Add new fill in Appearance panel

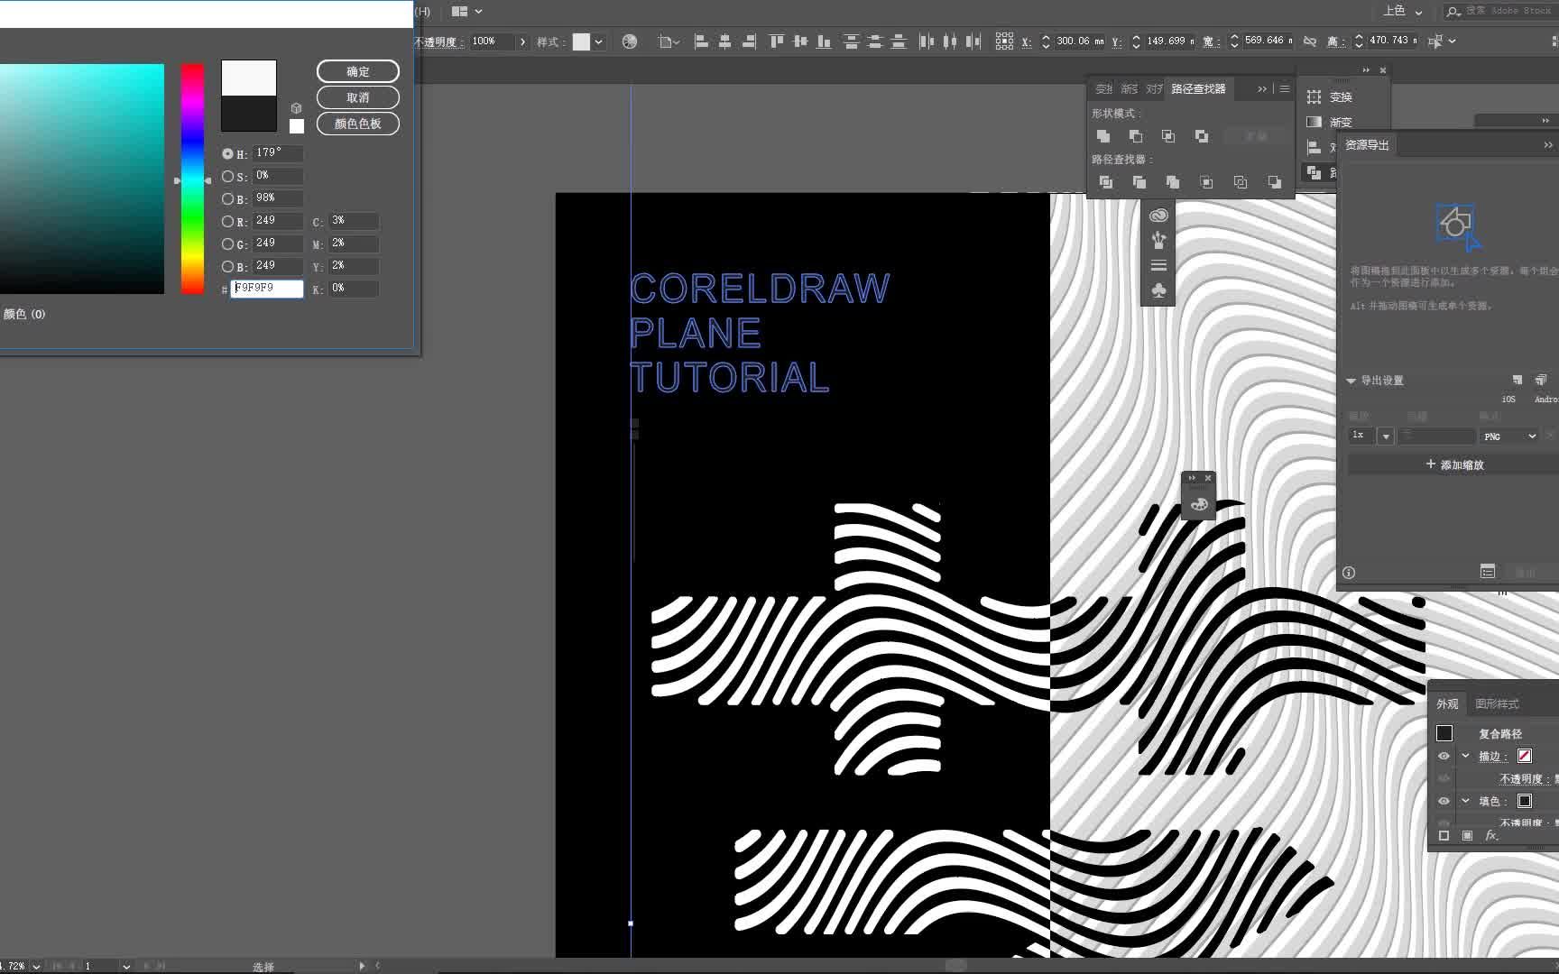pos(1467,836)
